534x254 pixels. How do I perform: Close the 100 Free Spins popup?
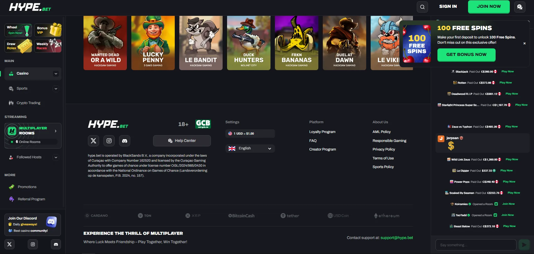coord(525,43)
